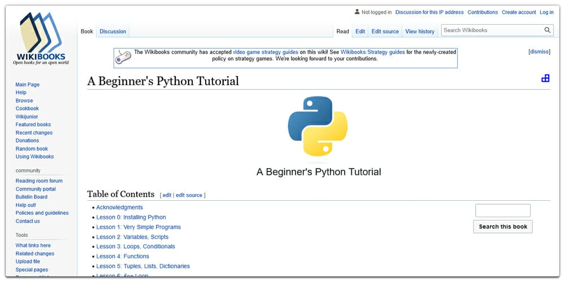
Task: Click the Tools section heading
Action: tap(21, 235)
